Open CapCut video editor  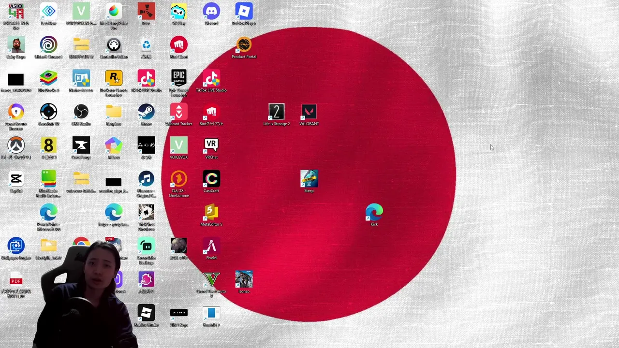coord(16,179)
